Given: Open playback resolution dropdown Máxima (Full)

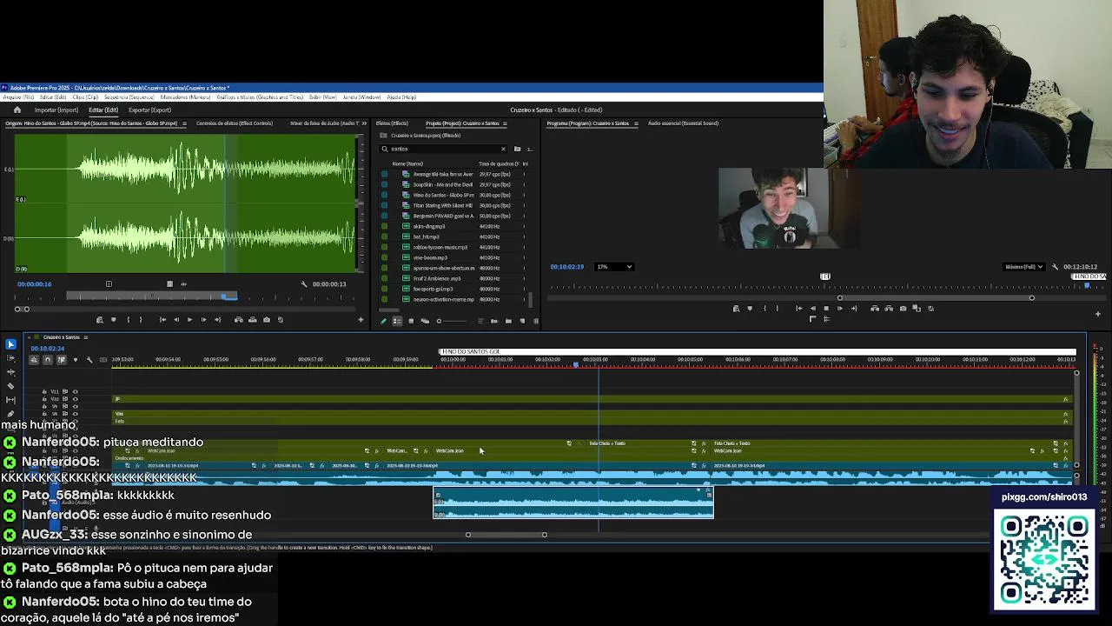Looking at the screenshot, I should 1023,267.
